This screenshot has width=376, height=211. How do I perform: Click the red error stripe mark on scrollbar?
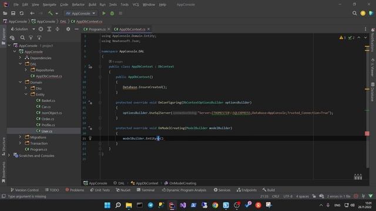click(x=367, y=134)
